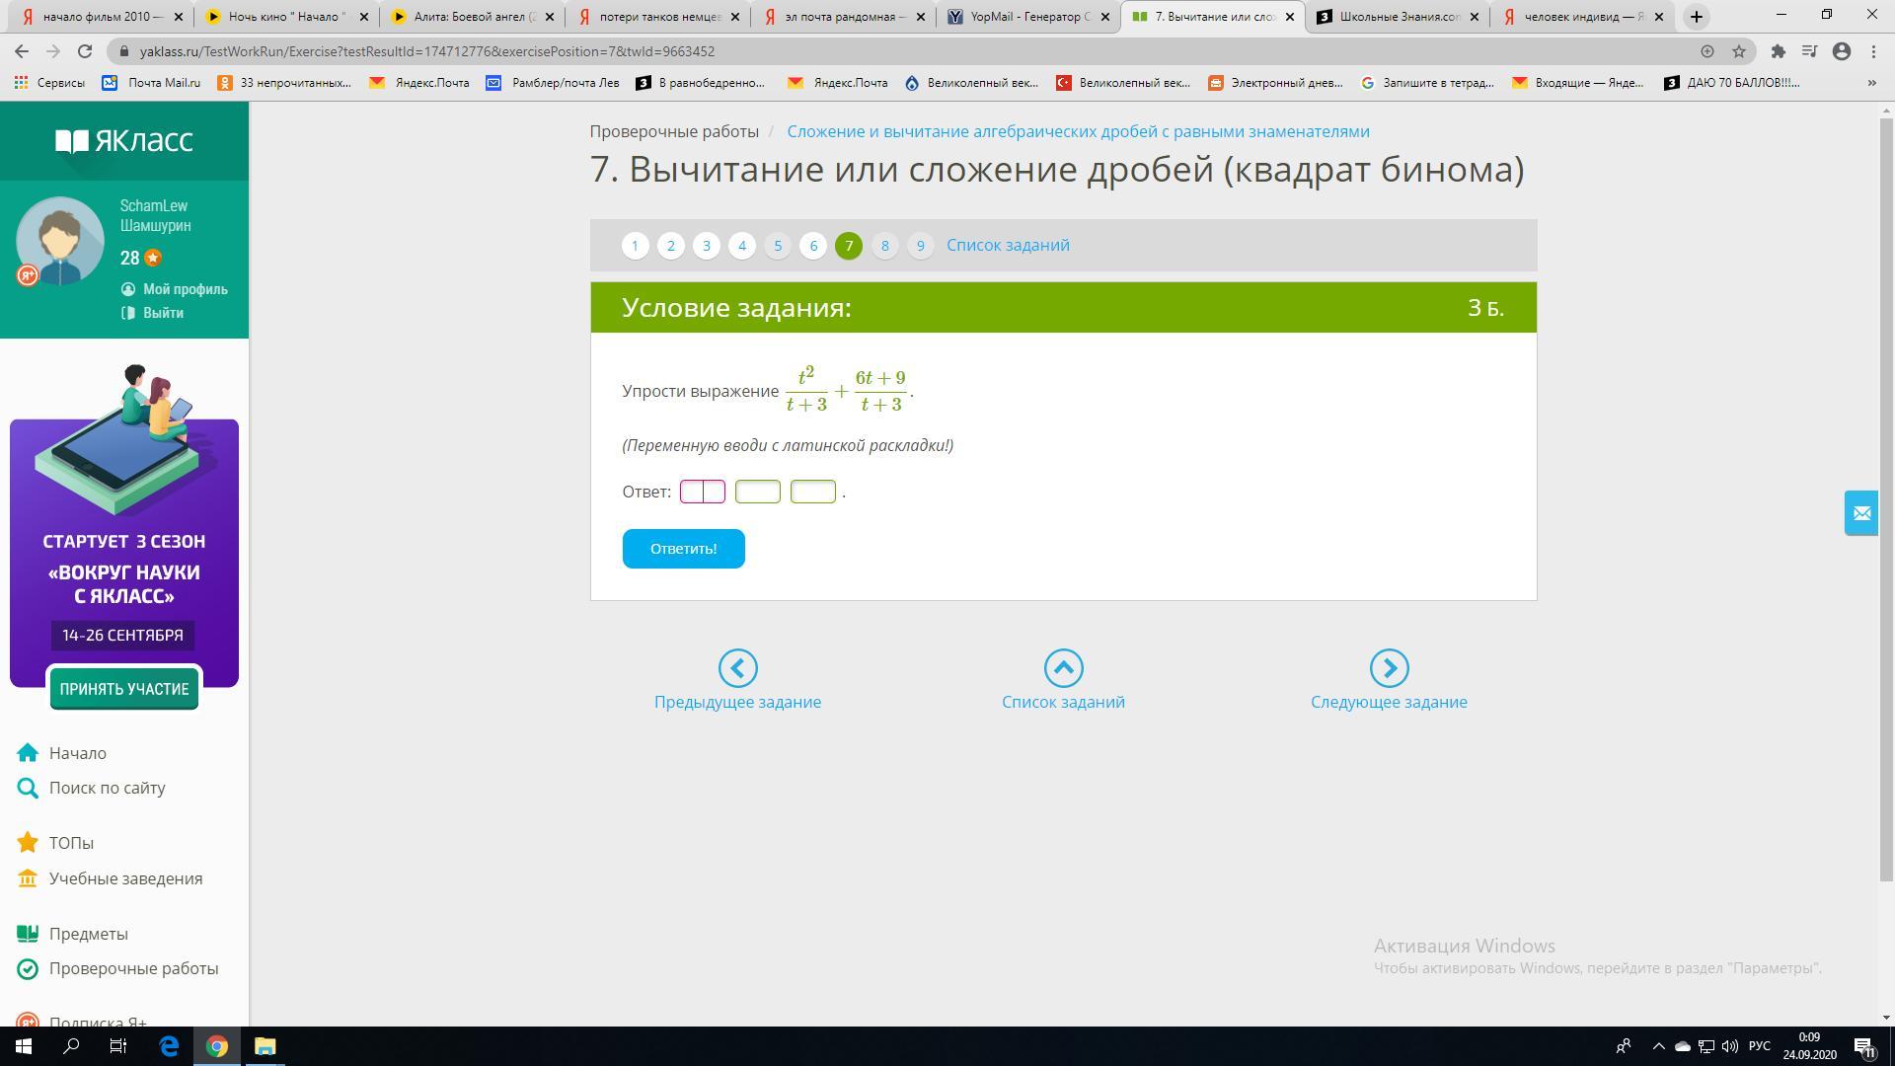Click the task list up-arrow icon
Image resolution: width=1895 pixels, height=1066 pixels.
point(1063,668)
